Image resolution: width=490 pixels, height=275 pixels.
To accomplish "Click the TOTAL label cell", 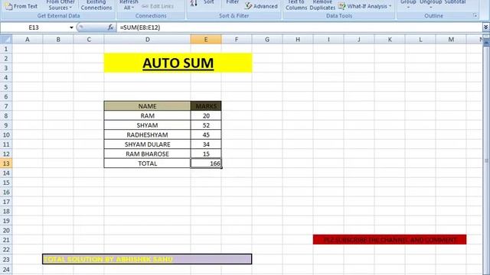I will 147,163.
